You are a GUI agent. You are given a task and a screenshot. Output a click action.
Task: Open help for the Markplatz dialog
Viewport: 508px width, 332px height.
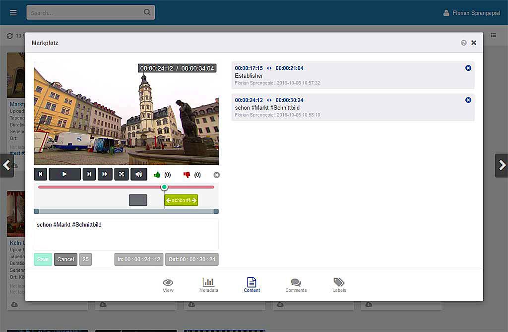[x=464, y=43]
